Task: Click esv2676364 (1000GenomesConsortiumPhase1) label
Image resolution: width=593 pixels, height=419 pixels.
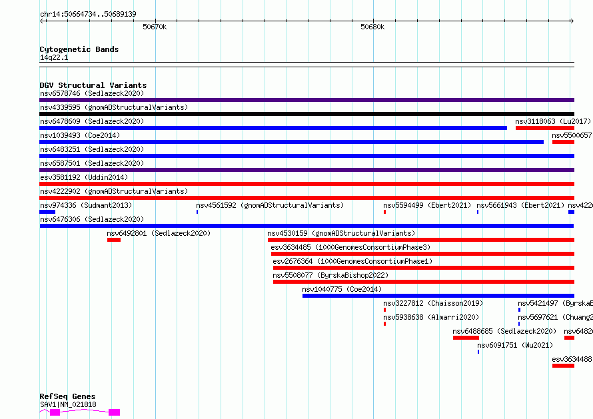Action: (352, 261)
